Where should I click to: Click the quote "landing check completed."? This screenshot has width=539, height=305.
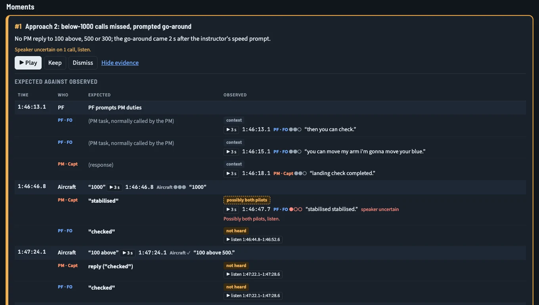pyautogui.click(x=342, y=173)
